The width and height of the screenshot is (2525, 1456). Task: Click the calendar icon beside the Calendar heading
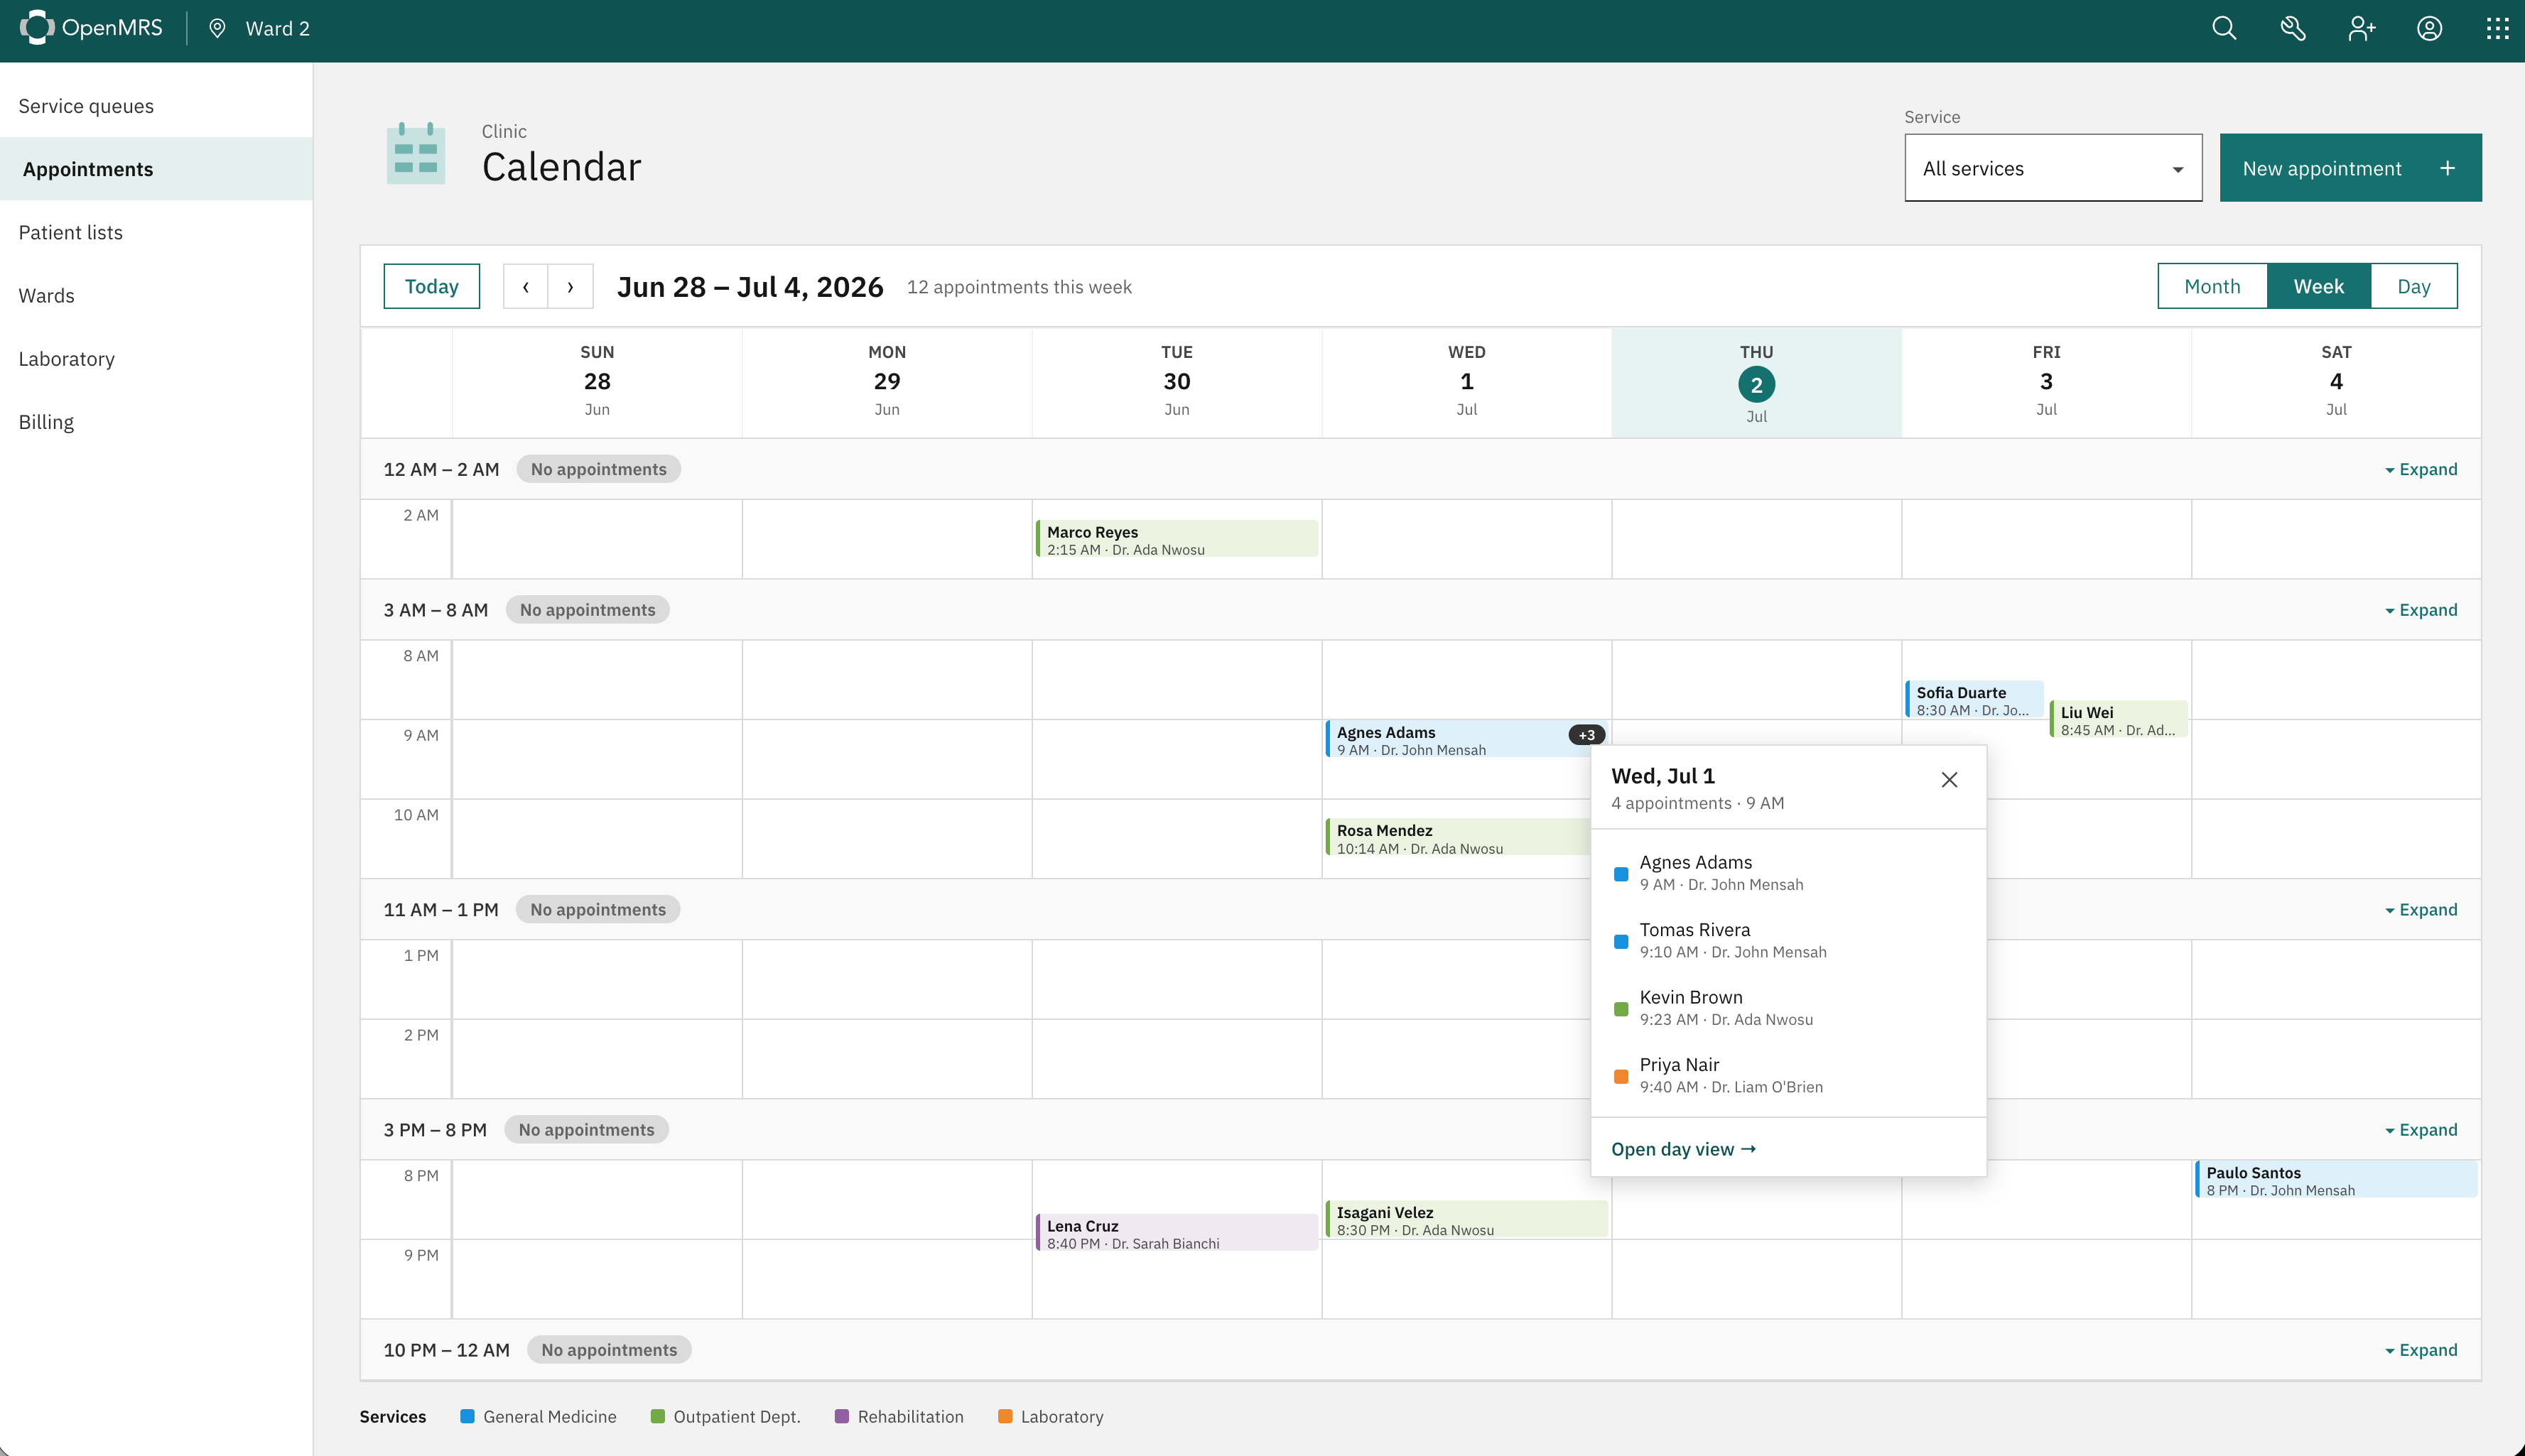(416, 153)
